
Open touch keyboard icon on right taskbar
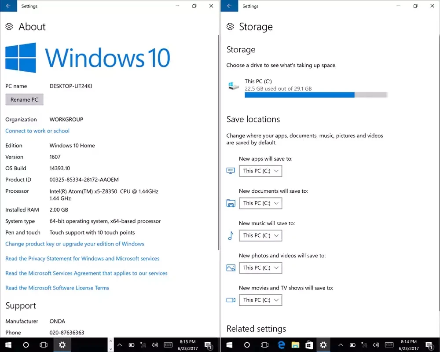(x=389, y=345)
